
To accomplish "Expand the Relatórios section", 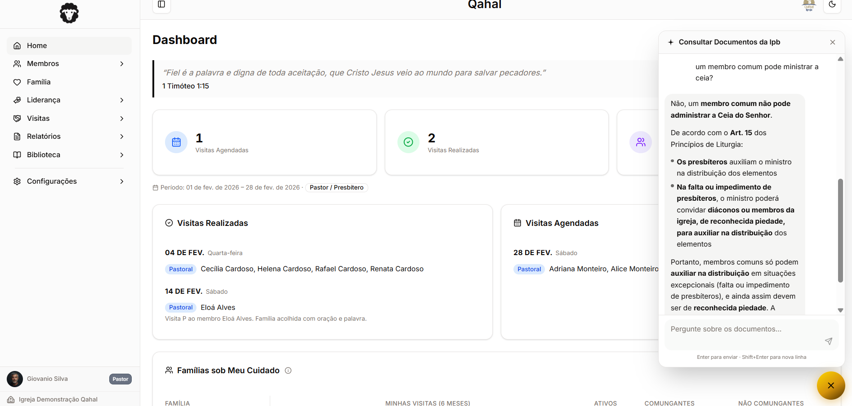I will (x=121, y=136).
